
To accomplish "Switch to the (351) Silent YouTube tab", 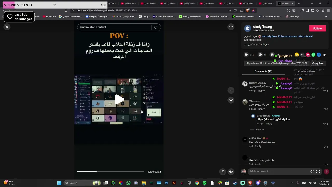I will point(246,3).
